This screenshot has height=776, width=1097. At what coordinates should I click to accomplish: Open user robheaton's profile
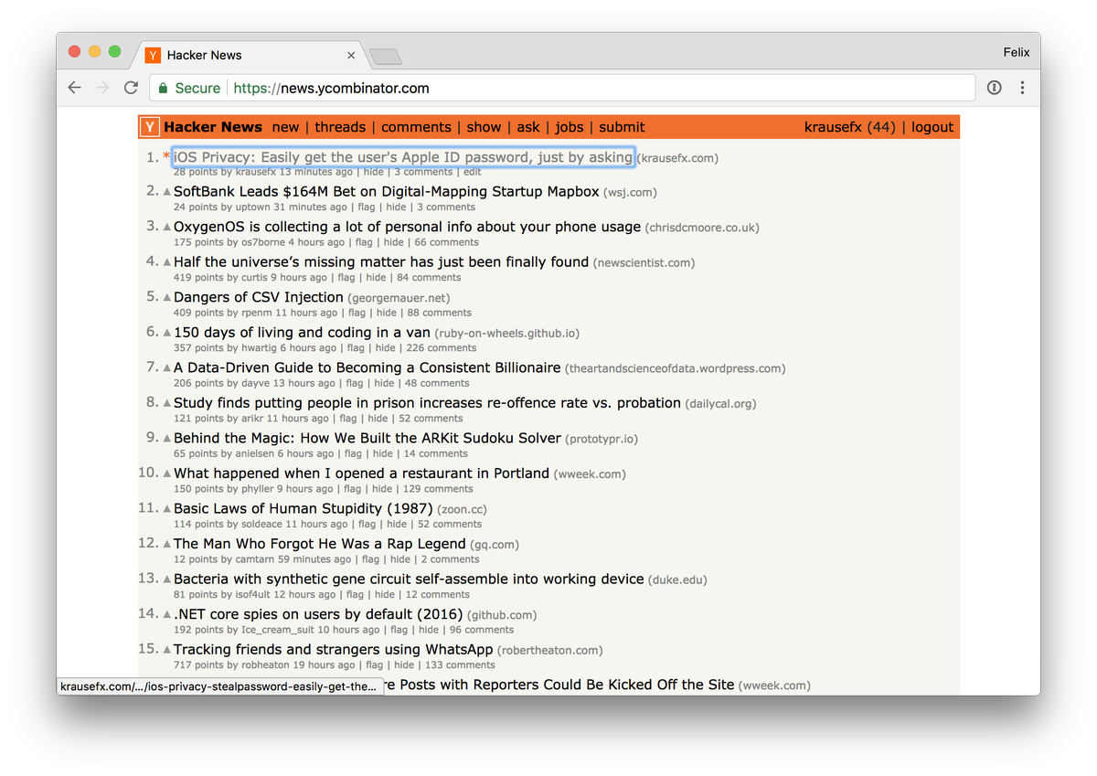[x=266, y=665]
